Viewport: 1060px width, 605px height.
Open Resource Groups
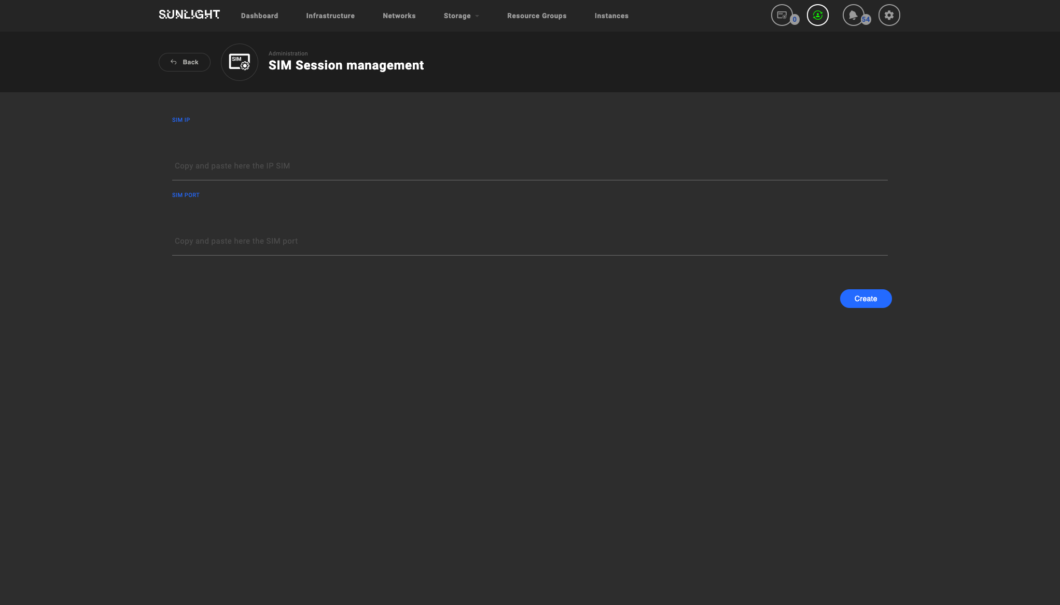(537, 16)
